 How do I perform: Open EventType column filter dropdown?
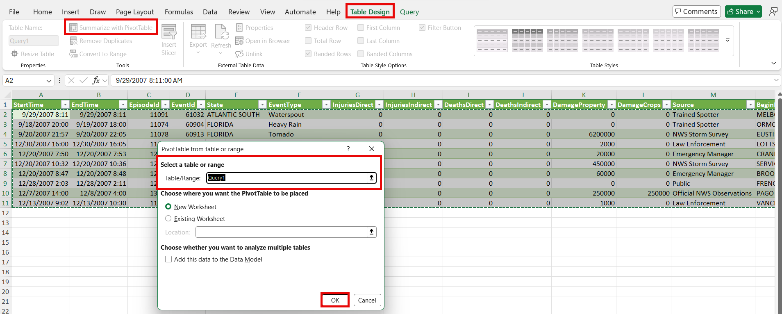pyautogui.click(x=326, y=105)
